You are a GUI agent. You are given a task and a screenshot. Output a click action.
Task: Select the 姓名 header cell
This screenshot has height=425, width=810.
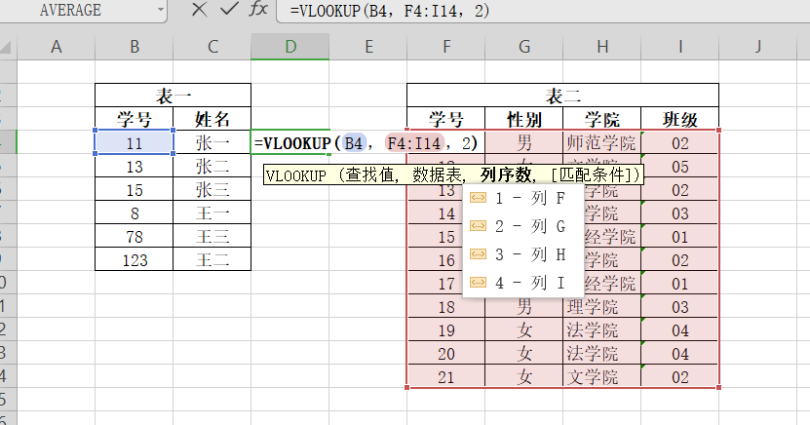pos(212,119)
